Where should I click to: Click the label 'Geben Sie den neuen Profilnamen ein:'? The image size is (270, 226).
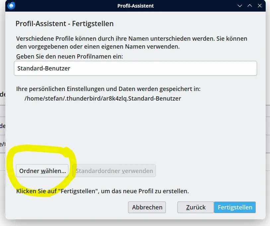click(x=70, y=56)
